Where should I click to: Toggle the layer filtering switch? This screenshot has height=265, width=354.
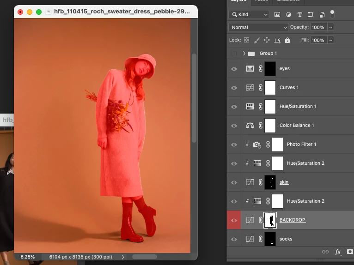click(332, 14)
